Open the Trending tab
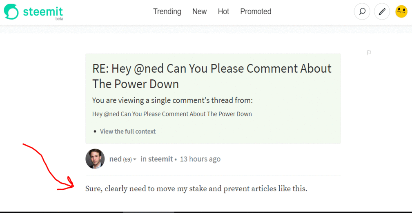The image size is (412, 213). 167,11
